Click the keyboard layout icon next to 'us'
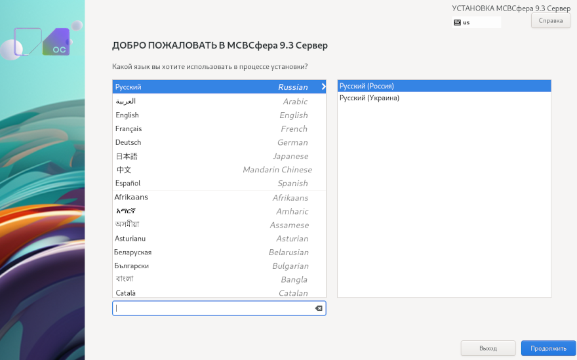This screenshot has height=360, width=577. coord(457,22)
